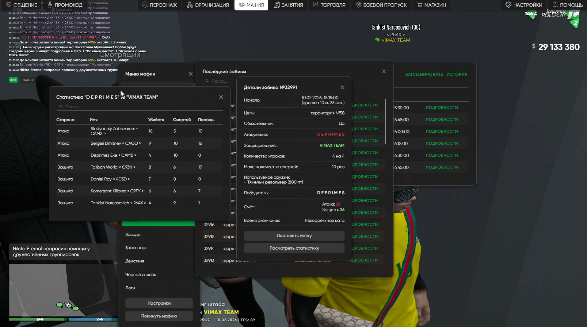Close the Меню мафии panel
The image size is (587, 327).
tap(191, 74)
